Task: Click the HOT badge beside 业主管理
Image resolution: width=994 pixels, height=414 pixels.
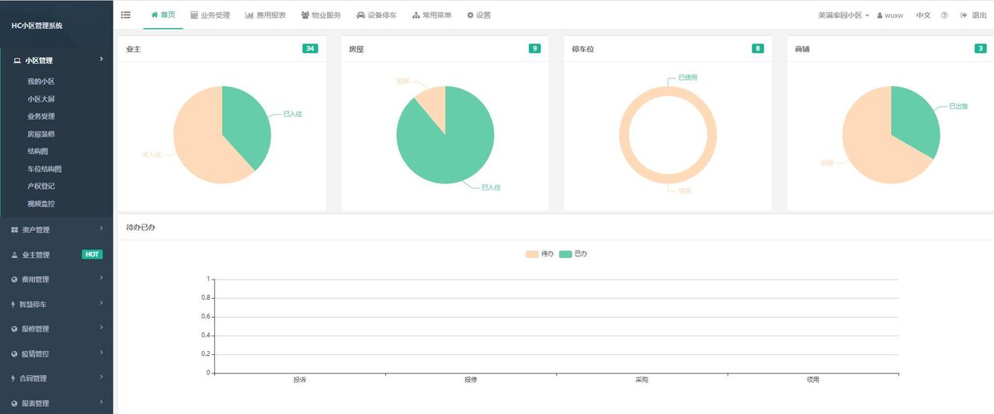Action: click(x=92, y=255)
